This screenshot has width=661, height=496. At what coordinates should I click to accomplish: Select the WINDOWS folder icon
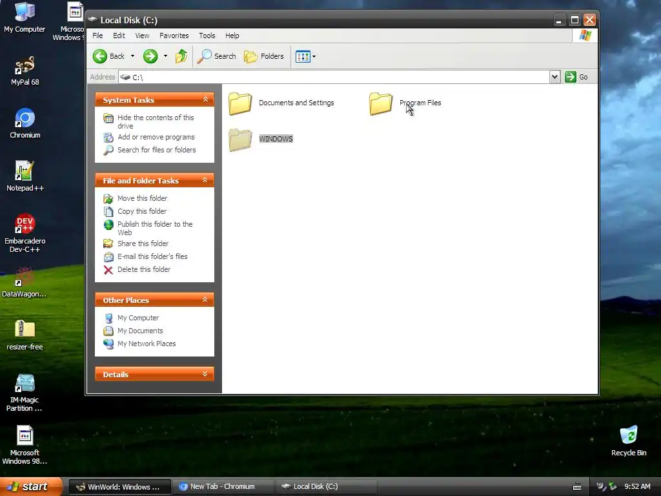tap(240, 139)
